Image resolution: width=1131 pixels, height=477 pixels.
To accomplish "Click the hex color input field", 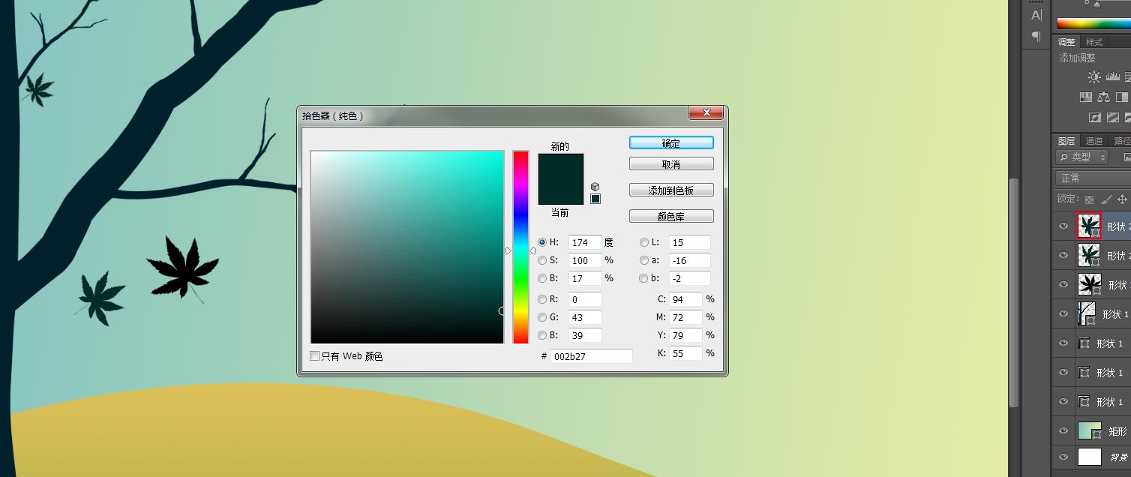I will pyautogui.click(x=591, y=356).
